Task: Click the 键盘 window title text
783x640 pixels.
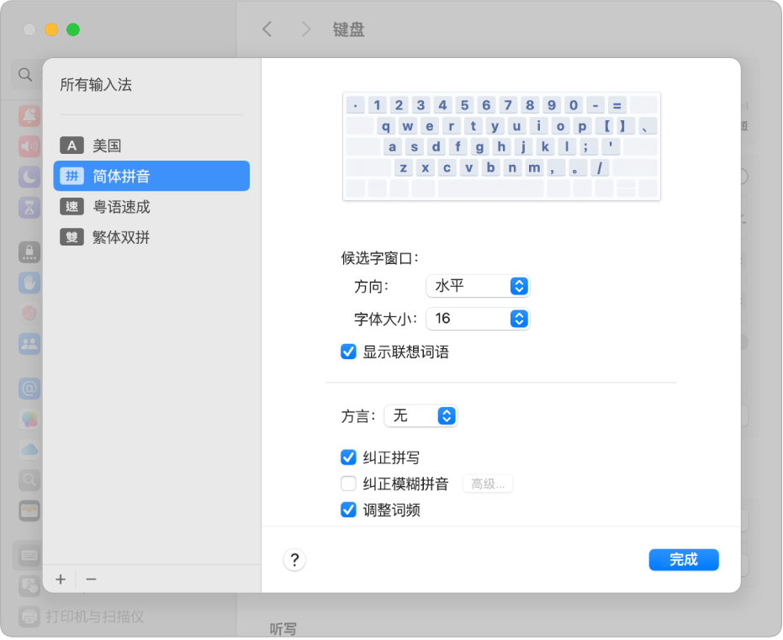Action: (x=348, y=29)
